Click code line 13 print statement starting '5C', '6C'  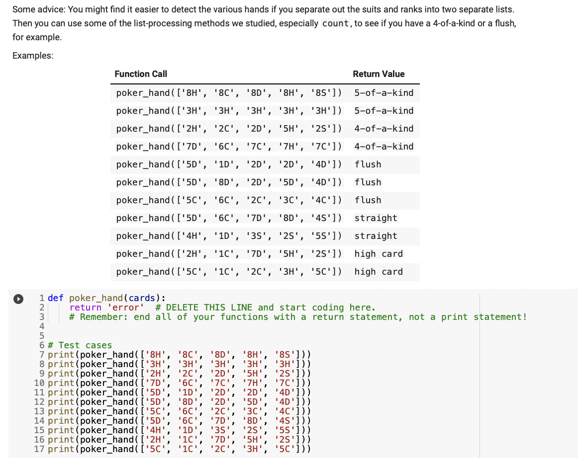(x=180, y=411)
